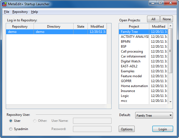The height and width of the screenshot is (138, 179).
Task: Expand the Default project dropdown
Action: click(154, 116)
